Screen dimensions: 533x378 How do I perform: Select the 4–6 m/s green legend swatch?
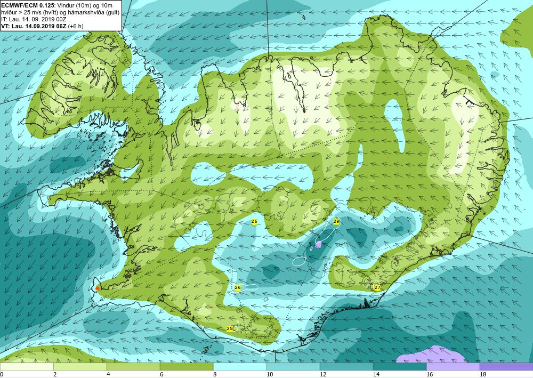[133, 367]
